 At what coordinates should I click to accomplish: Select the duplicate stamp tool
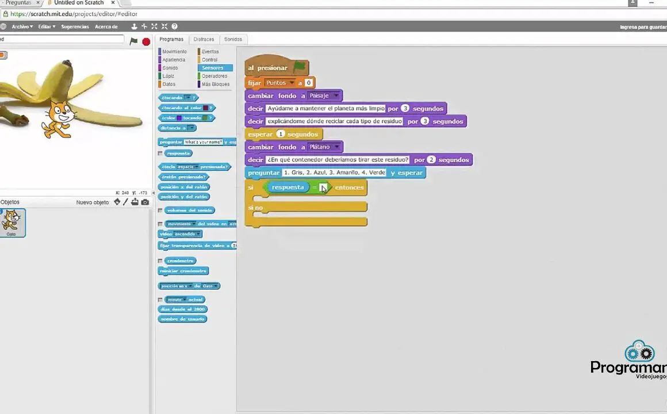click(134, 26)
